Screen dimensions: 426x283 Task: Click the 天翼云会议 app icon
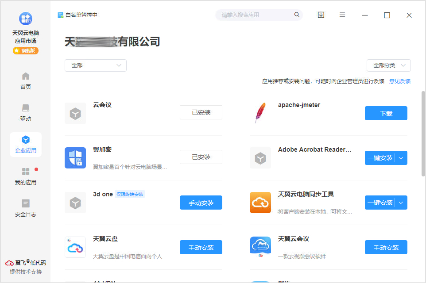(x=260, y=247)
